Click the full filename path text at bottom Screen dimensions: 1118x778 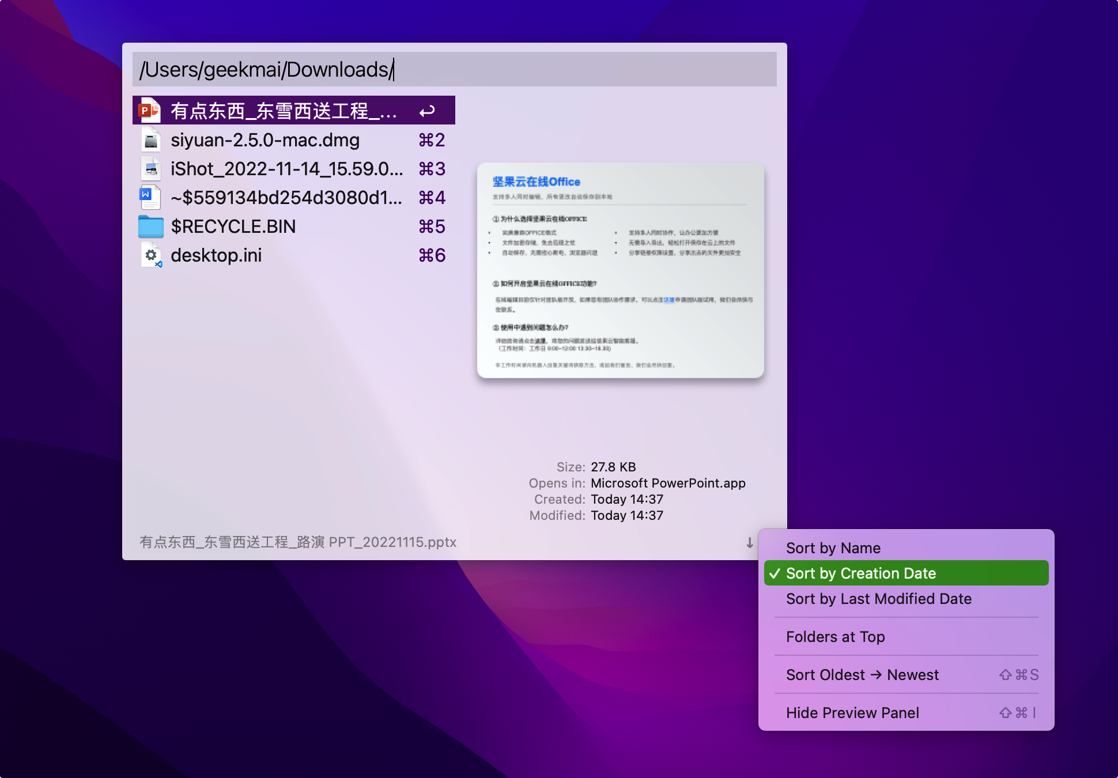tap(298, 542)
